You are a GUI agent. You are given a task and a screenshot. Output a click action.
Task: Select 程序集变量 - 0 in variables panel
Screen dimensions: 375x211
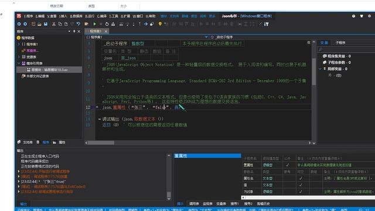337,56
